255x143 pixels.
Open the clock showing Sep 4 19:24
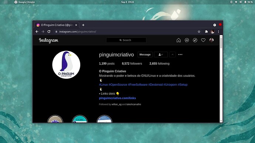click(127, 2)
